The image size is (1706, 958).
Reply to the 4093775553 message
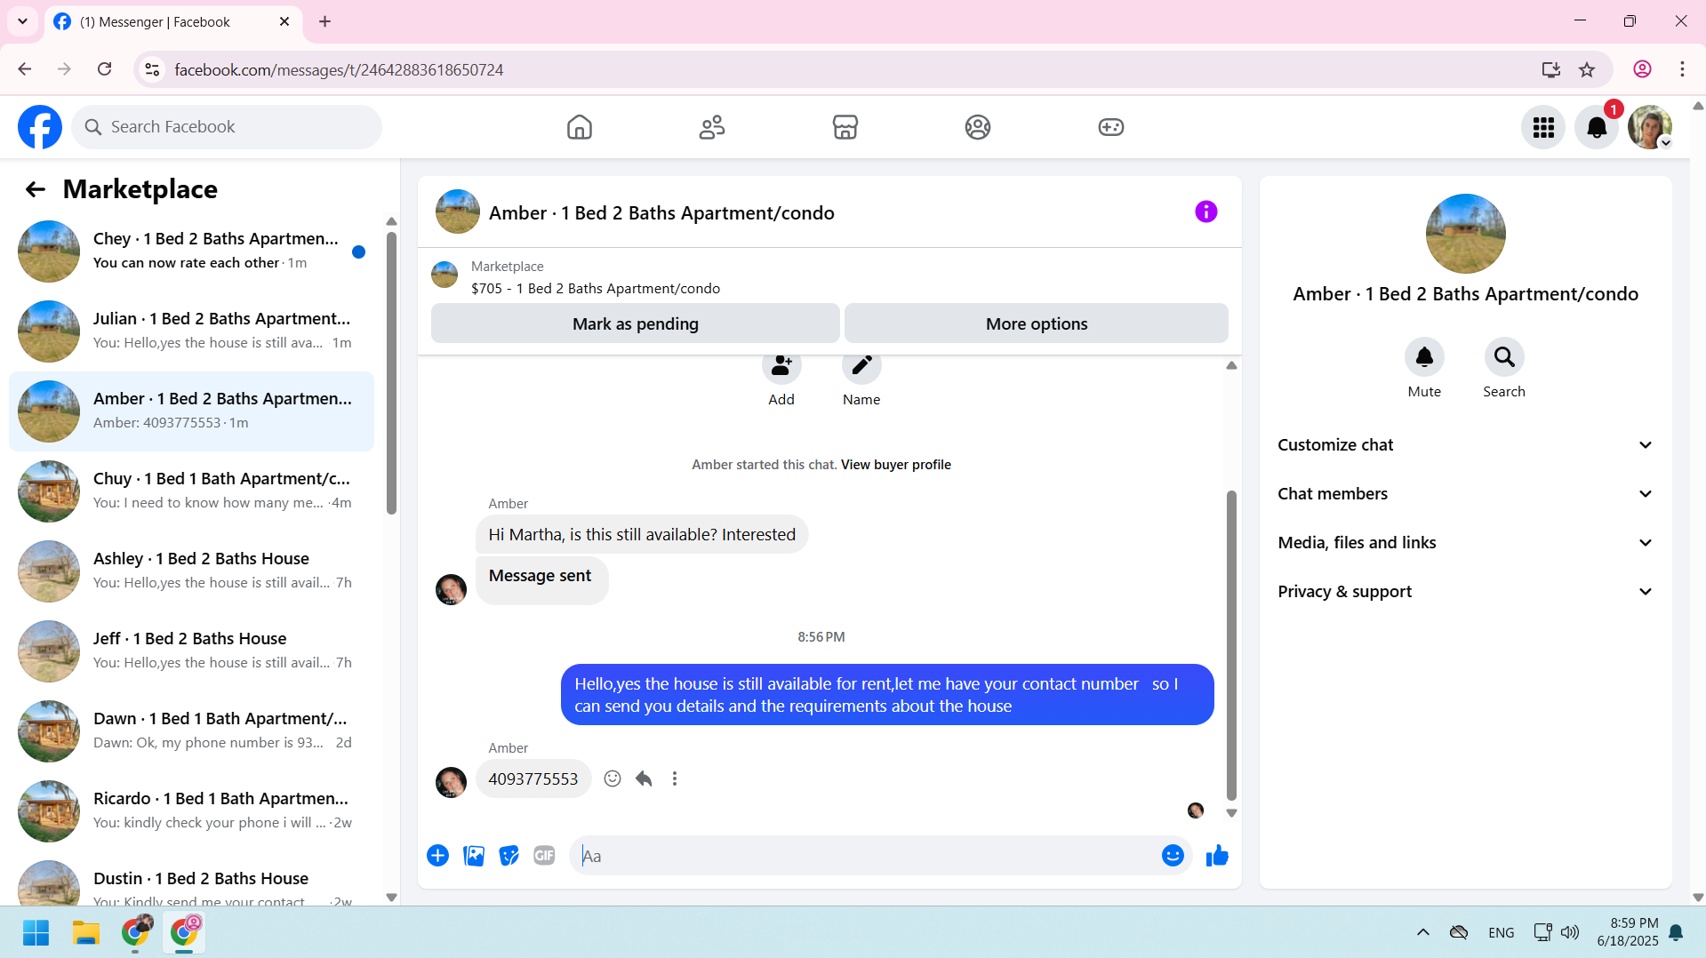pyautogui.click(x=644, y=778)
